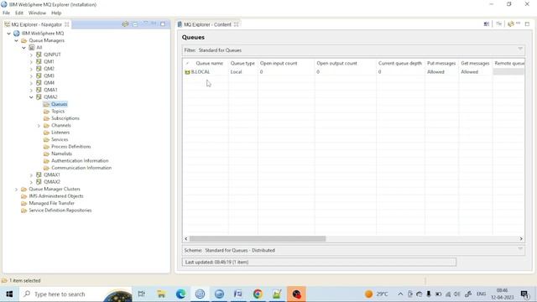537x302 pixels.
Task: Select Communication Information folder
Action: click(x=81, y=168)
